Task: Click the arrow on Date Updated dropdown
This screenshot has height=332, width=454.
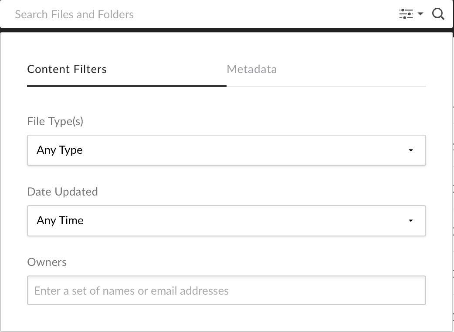Action: [410, 221]
